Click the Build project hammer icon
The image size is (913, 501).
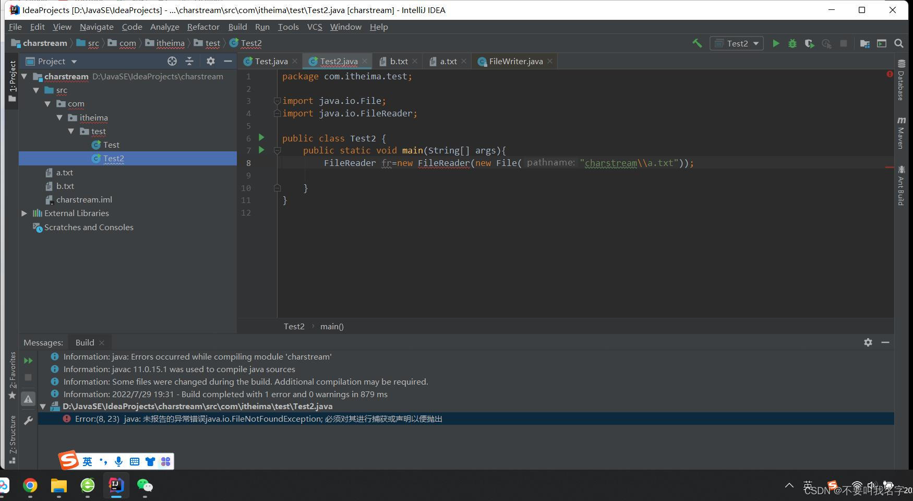pos(697,43)
